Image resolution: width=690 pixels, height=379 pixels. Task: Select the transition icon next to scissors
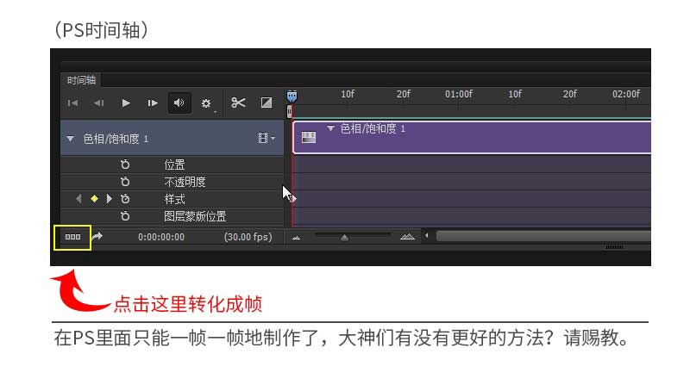267,103
